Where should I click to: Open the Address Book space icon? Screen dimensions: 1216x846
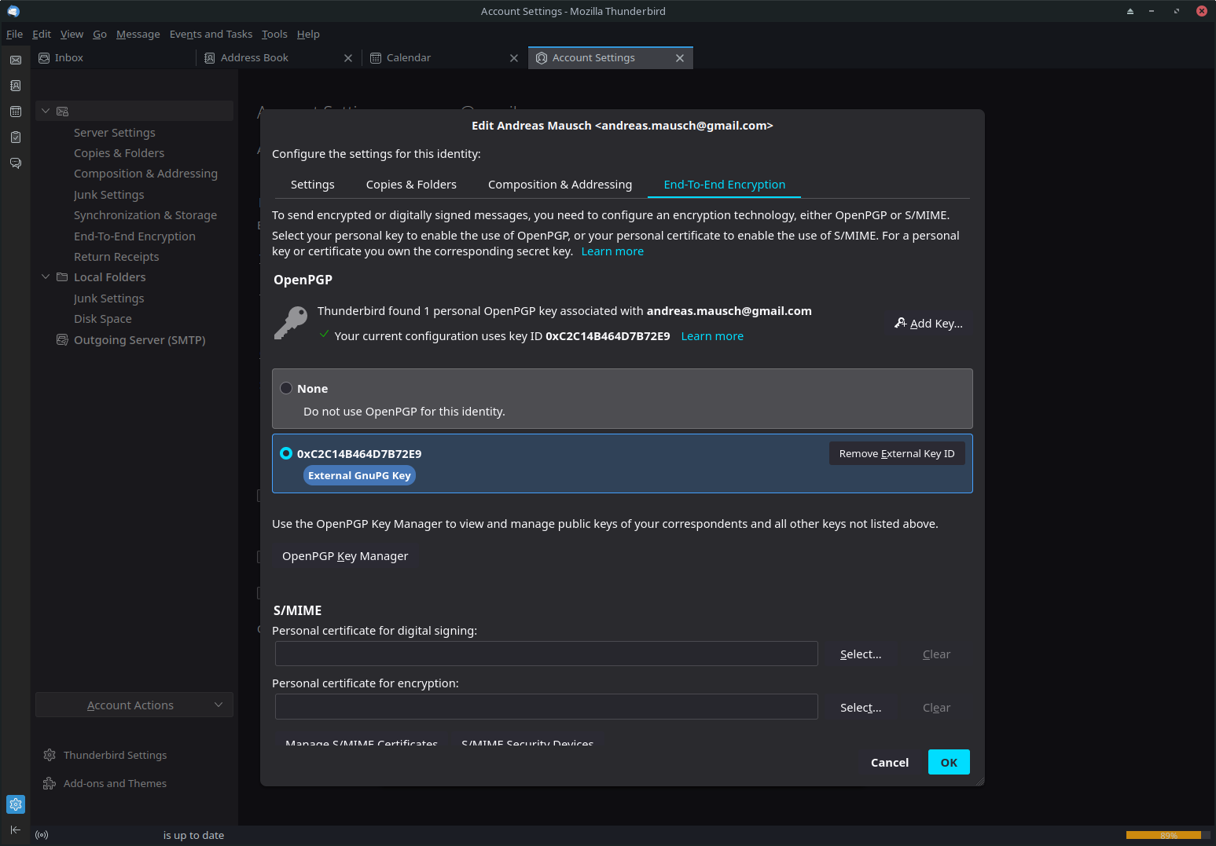(x=16, y=86)
